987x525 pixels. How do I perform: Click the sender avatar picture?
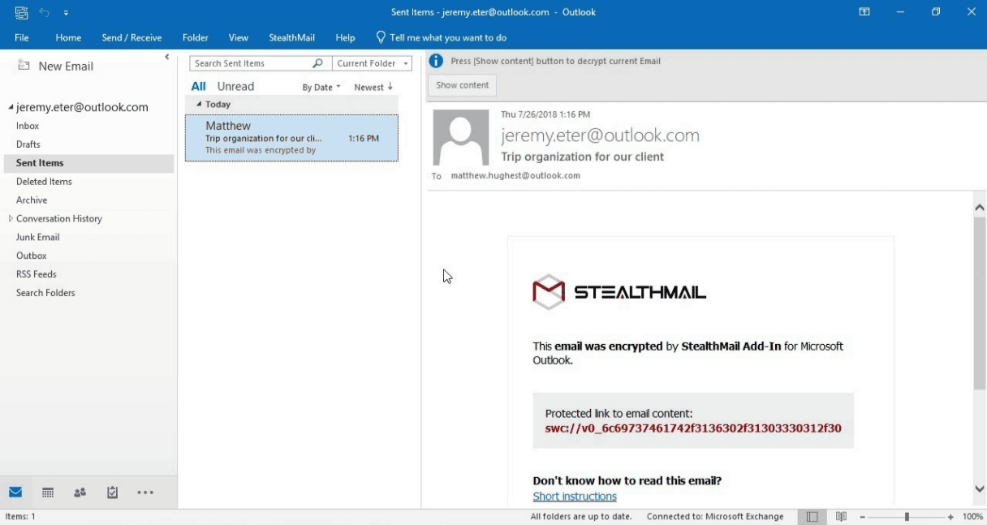tap(461, 137)
